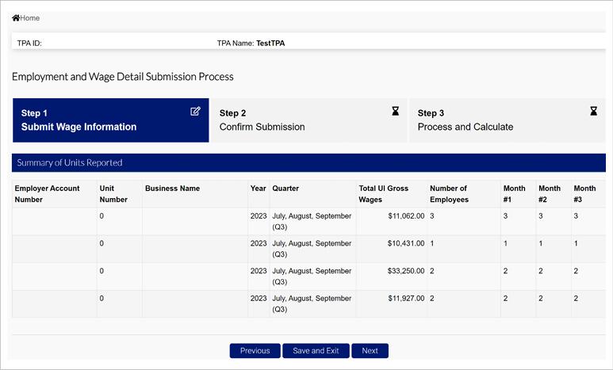This screenshot has width=613, height=370.
Task: Click the Quarter column header
Action: tap(285, 189)
